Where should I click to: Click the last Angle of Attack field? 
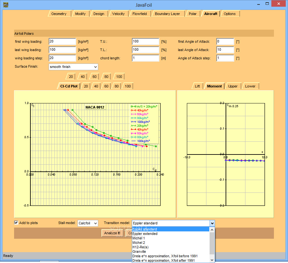(x=225, y=50)
